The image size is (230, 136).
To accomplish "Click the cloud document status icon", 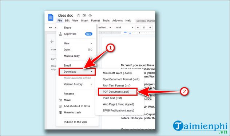I will tap(90, 15).
